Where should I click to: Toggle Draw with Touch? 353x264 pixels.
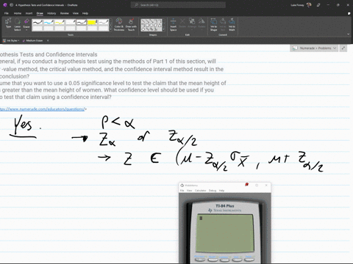(x=131, y=24)
